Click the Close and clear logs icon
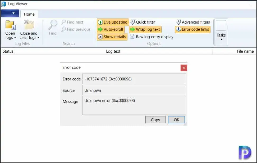The width and height of the screenshot is (257, 163). point(29,25)
